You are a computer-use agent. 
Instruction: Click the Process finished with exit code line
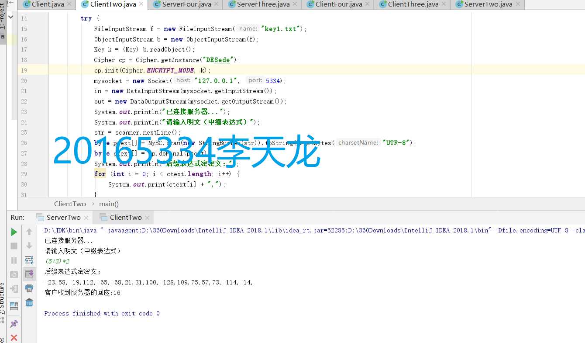pos(102,313)
